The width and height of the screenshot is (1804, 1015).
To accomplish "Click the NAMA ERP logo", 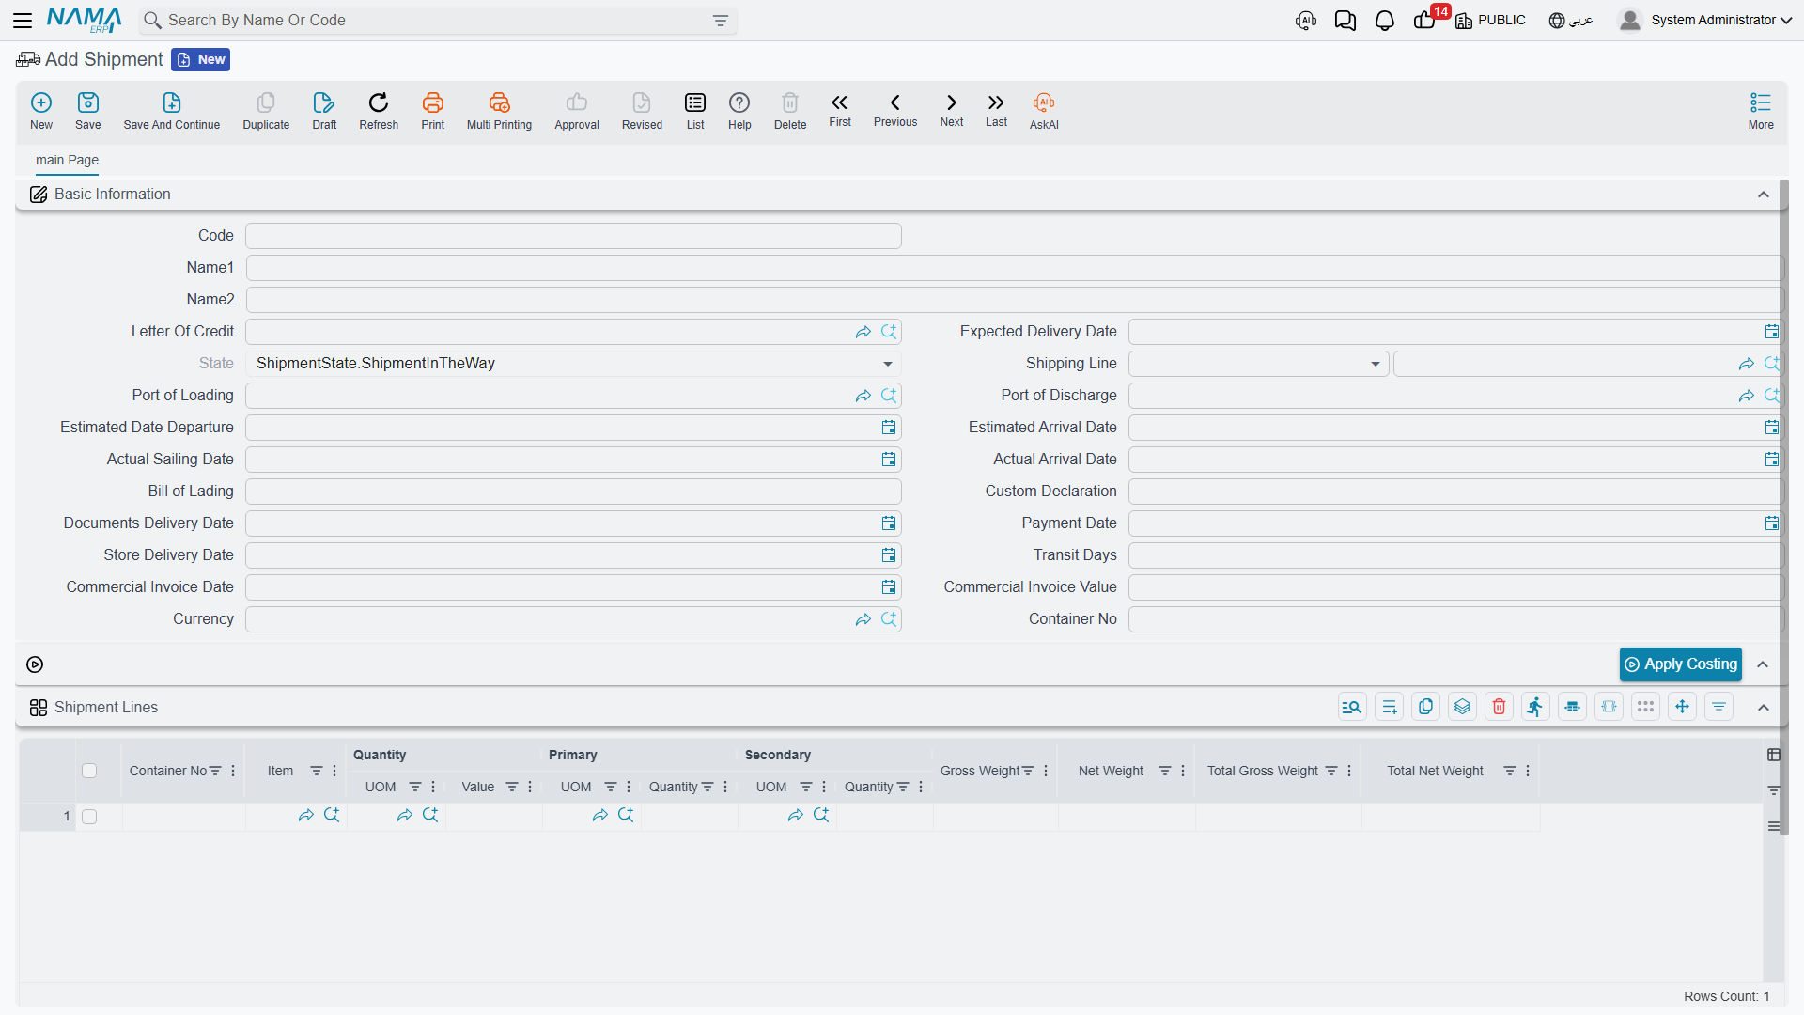I will (x=84, y=20).
